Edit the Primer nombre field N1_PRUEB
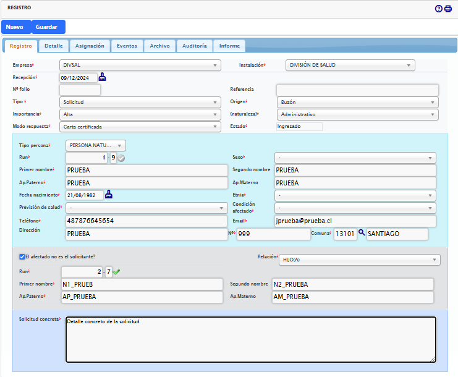The image size is (458, 377). point(142,284)
